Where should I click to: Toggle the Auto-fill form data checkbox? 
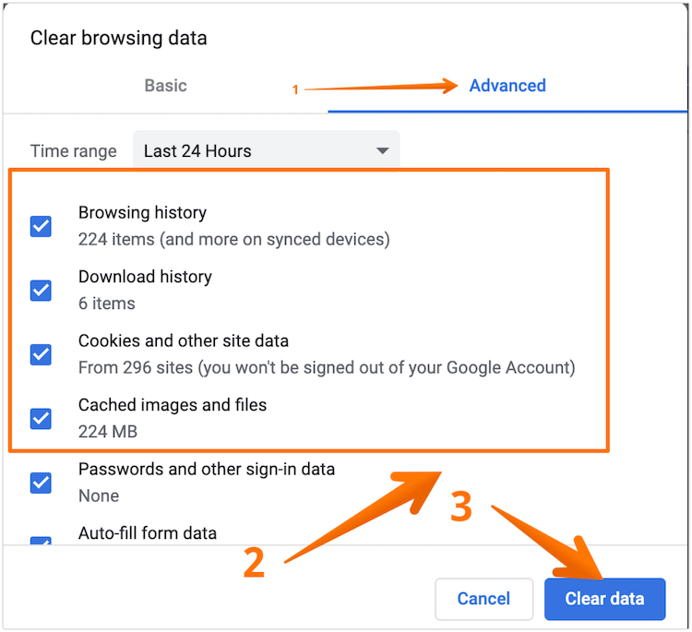point(41,543)
